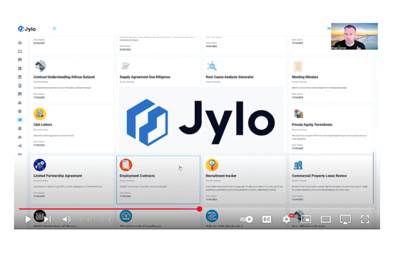This screenshot has height=272, width=393.
Task: Open the Employment Contracts card
Action: pyautogui.click(x=158, y=180)
